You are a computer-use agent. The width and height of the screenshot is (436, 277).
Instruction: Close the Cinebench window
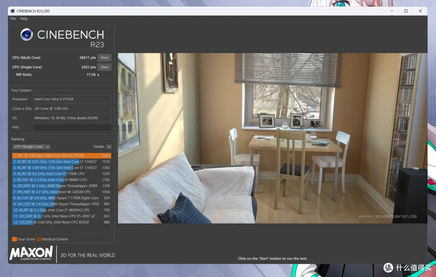[x=420, y=11]
